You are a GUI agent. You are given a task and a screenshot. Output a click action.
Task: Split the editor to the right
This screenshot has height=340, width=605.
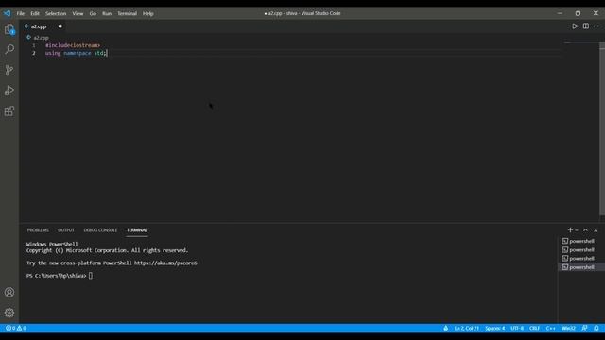(586, 26)
